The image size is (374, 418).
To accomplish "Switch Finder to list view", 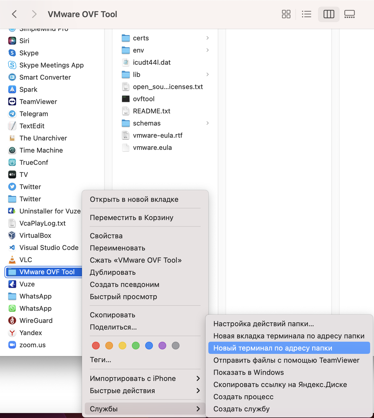I will [x=306, y=14].
